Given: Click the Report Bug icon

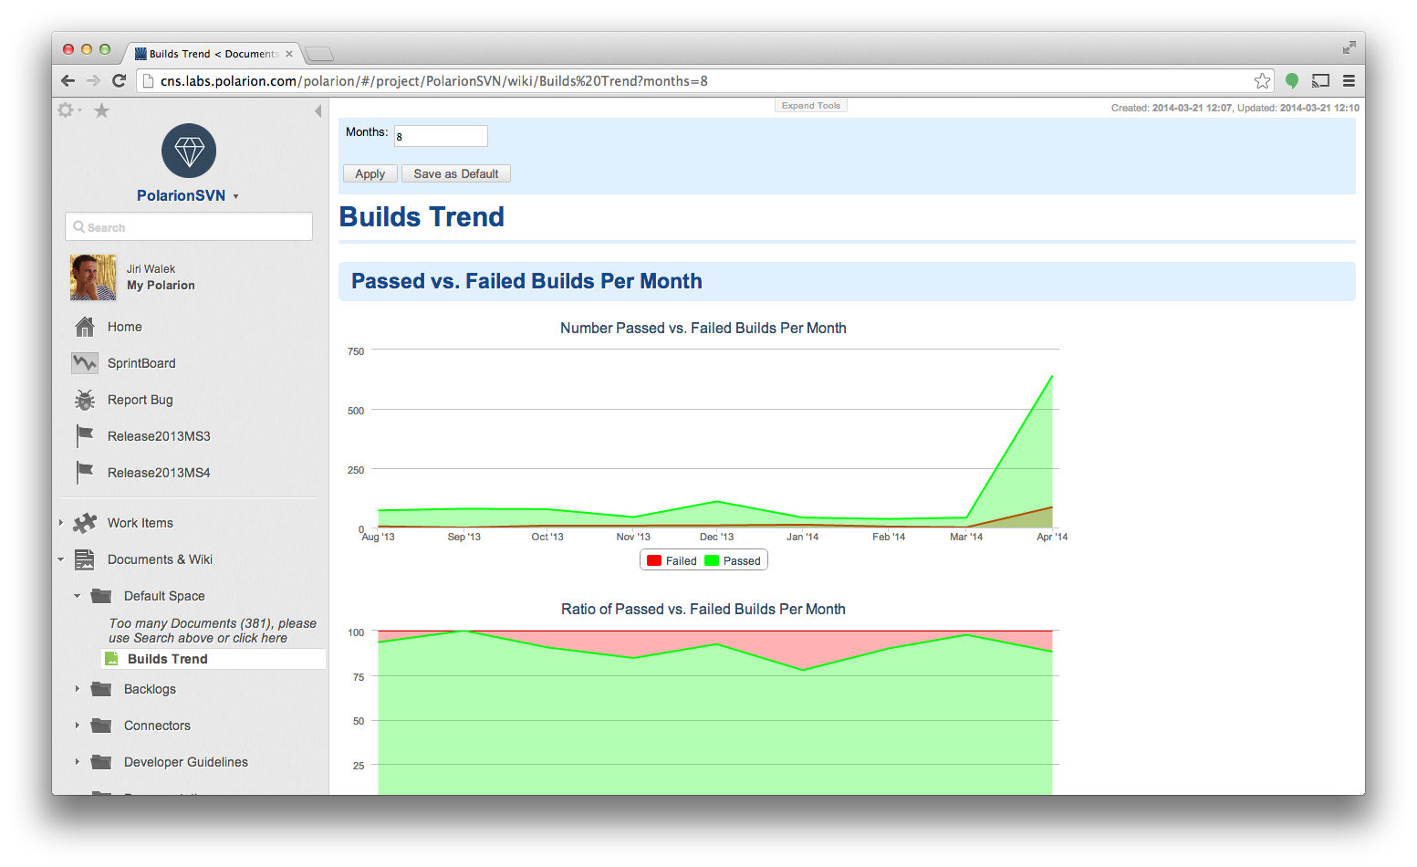Looking at the screenshot, I should [x=84, y=399].
